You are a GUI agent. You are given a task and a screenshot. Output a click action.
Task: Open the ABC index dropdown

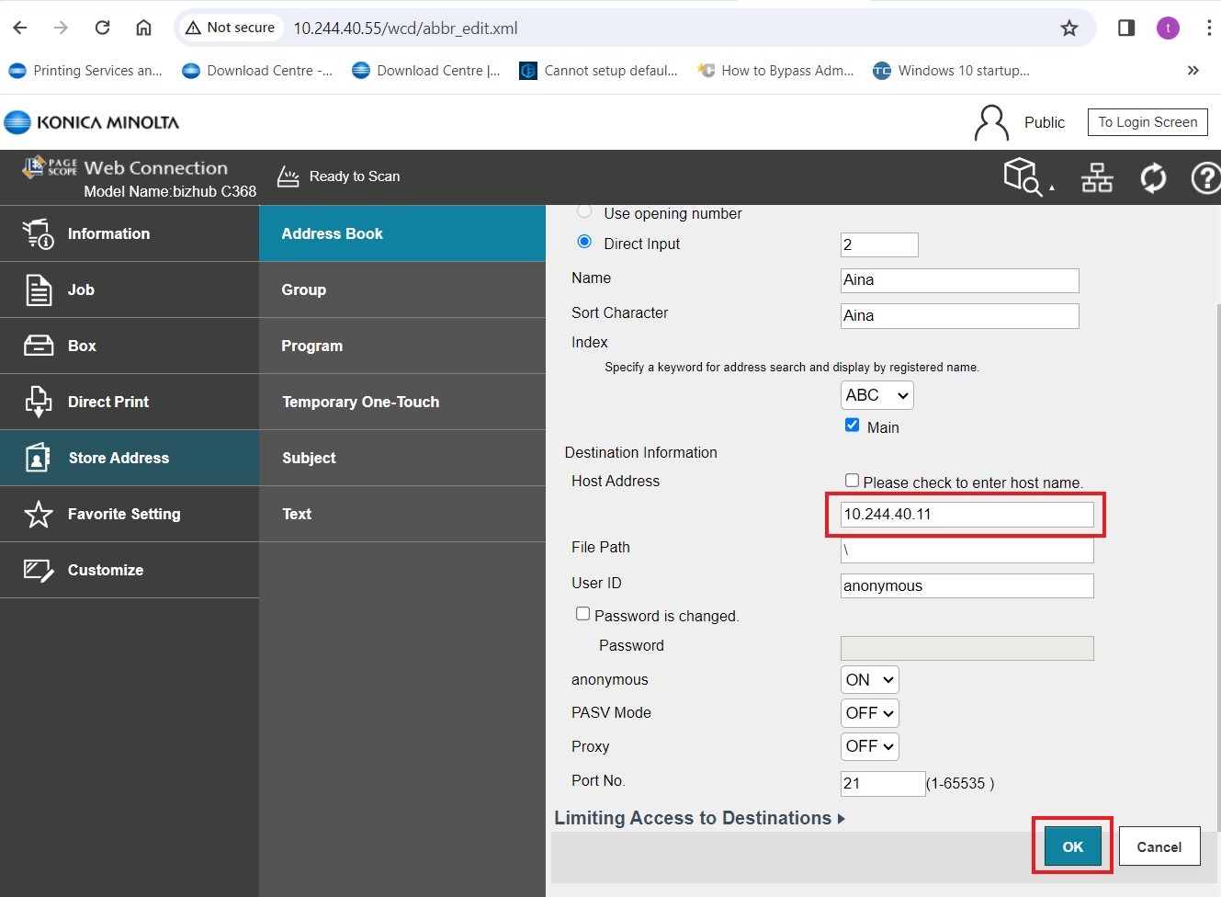coord(876,395)
